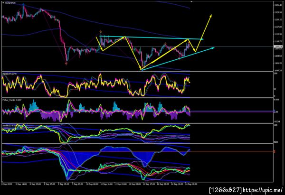The image size is (285, 195).
Task: Click the 1101.25 price axis label
Action: point(278,63)
